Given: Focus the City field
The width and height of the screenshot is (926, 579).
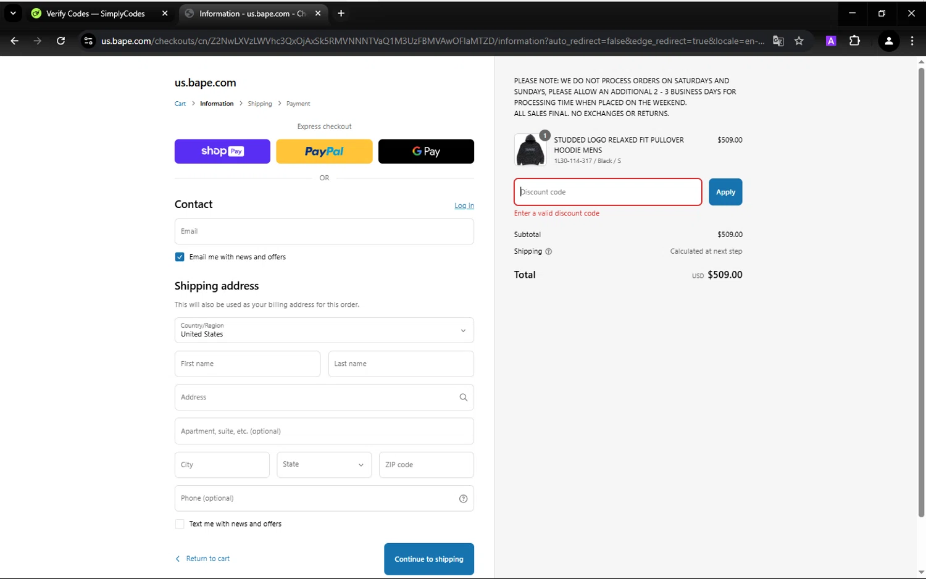Looking at the screenshot, I should (222, 465).
